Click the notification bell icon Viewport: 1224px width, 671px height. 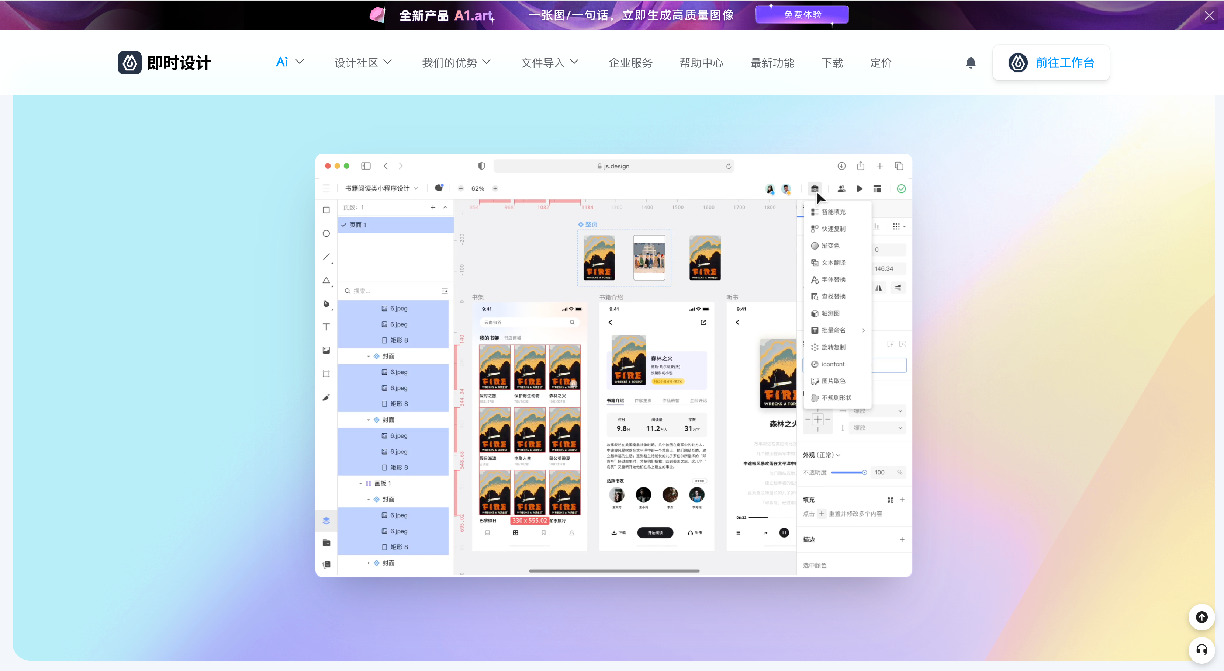pyautogui.click(x=971, y=63)
